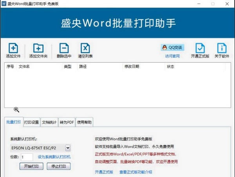Open the 文档统计 tab
The height and width of the screenshot is (177, 235).
coord(49,122)
